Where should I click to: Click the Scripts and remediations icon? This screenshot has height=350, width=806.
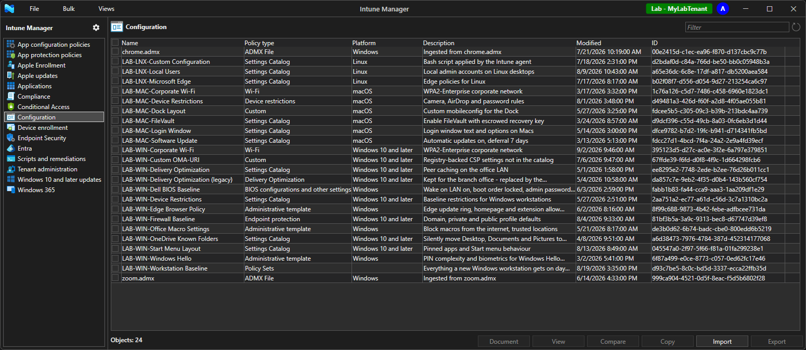[10, 159]
